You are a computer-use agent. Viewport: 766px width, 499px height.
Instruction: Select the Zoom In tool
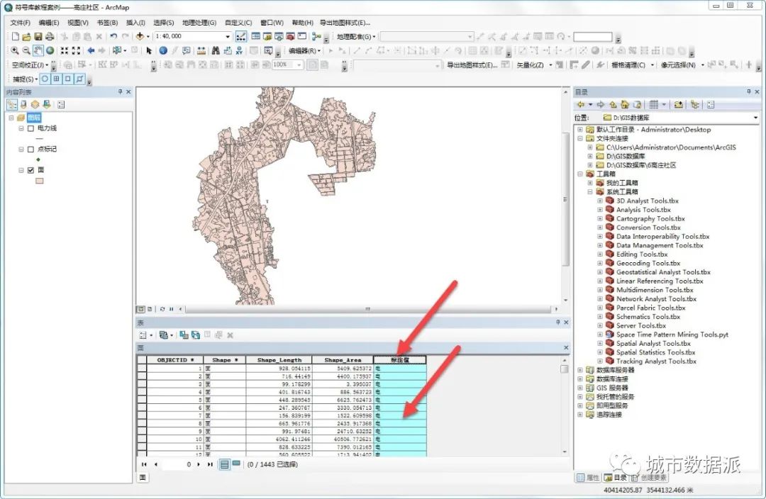pyautogui.click(x=15, y=50)
